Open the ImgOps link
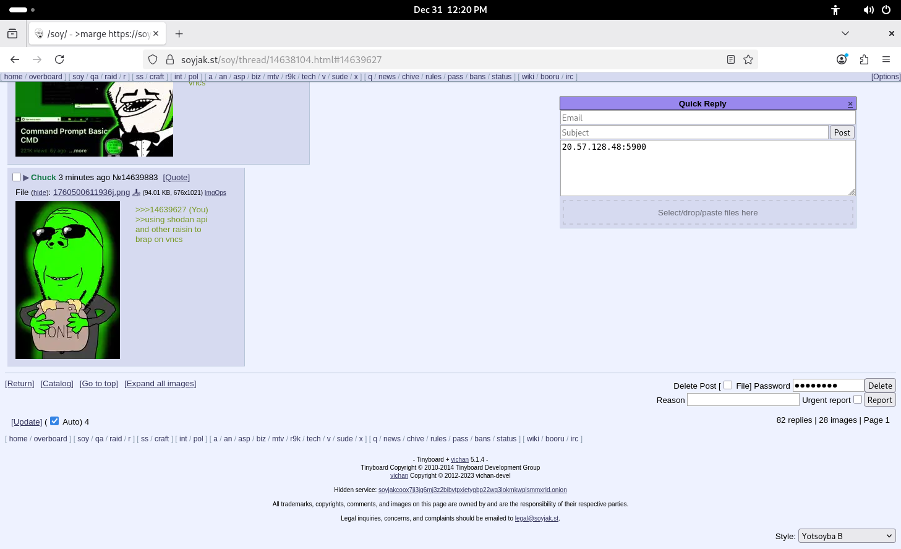Image resolution: width=901 pixels, height=549 pixels. click(215, 193)
